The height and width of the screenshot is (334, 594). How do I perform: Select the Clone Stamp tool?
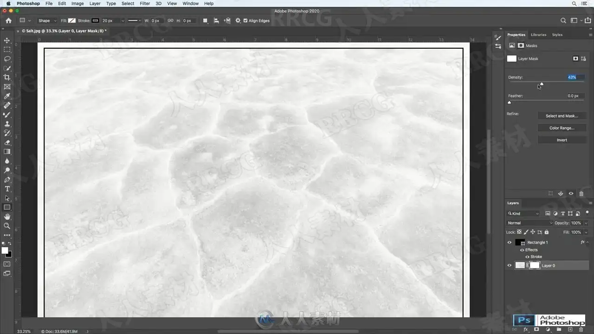coord(7,124)
